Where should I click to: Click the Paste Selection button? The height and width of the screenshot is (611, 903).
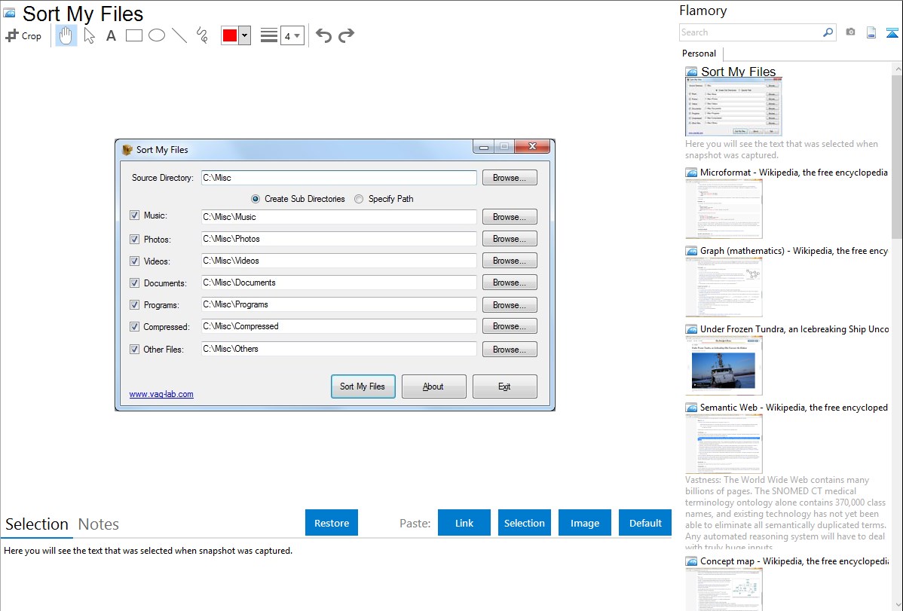(525, 523)
